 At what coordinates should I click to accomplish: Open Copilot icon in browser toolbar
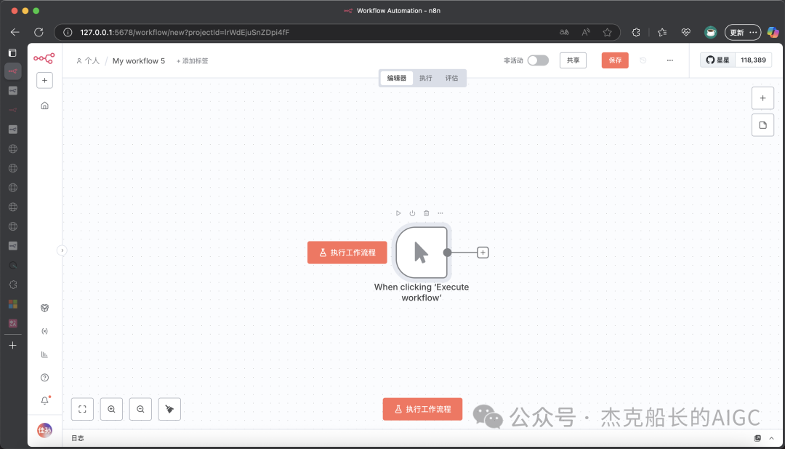(773, 32)
